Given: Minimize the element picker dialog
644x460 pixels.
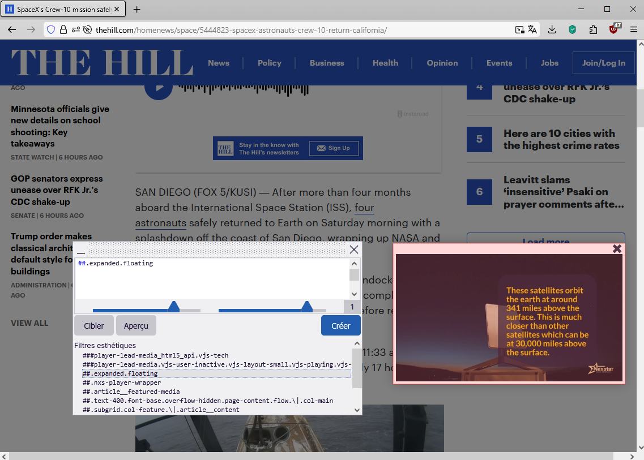Looking at the screenshot, I should [81, 252].
